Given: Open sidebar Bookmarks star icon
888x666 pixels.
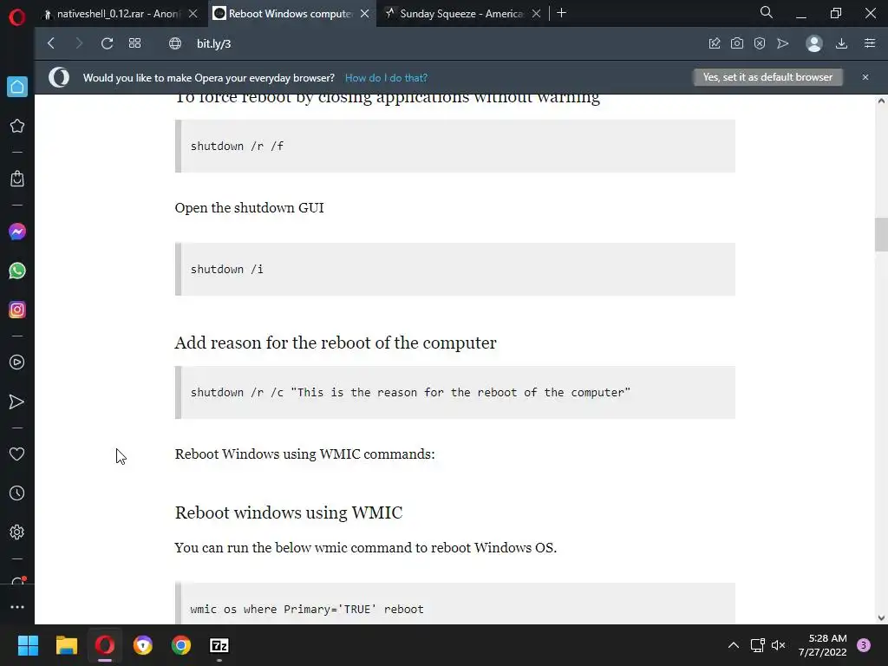Looking at the screenshot, I should pos(17,126).
